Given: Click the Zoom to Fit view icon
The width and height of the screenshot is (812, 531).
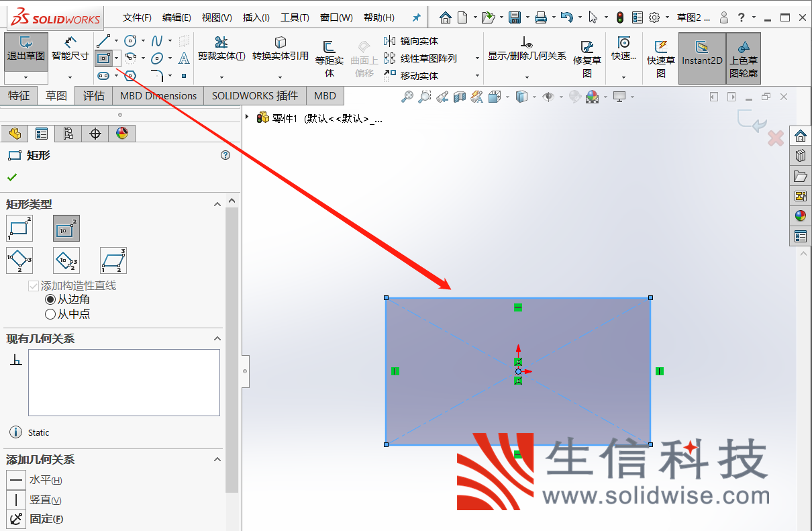Looking at the screenshot, I should pos(407,97).
